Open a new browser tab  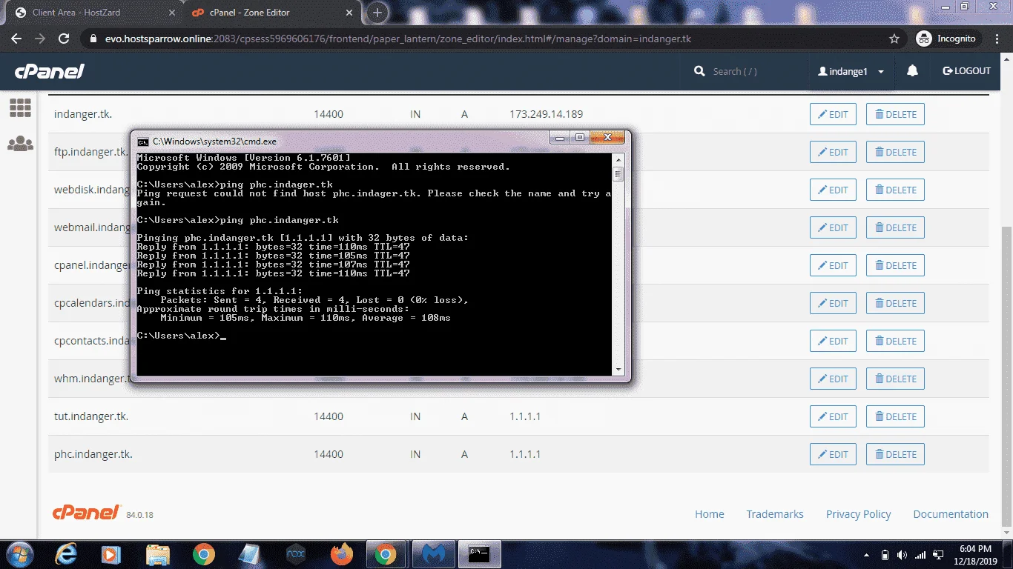tap(377, 13)
